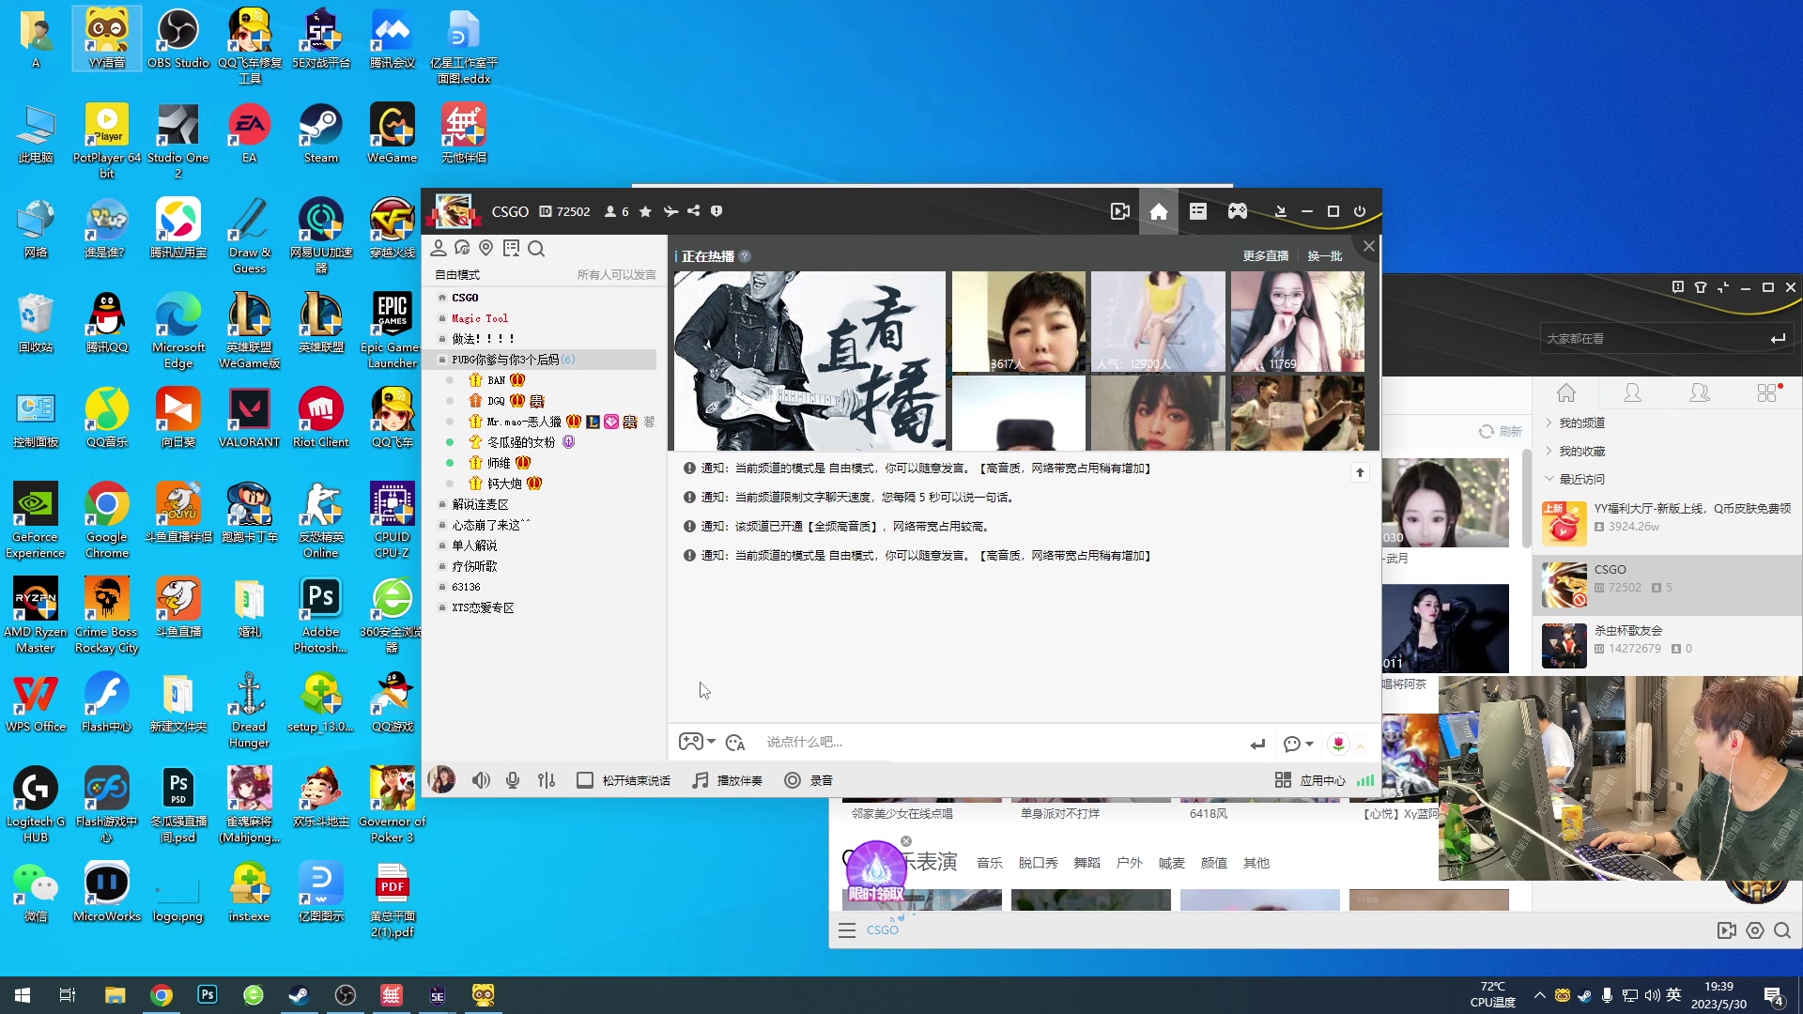Click Google Chrome in the taskbar
Image resolution: width=1803 pixels, height=1014 pixels.
(x=162, y=995)
